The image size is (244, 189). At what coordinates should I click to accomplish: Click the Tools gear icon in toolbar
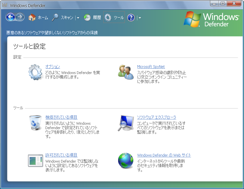pos(108,18)
